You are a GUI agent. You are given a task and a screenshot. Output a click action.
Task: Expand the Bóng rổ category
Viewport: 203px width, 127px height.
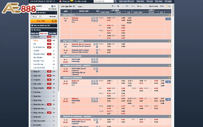pos(44,72)
